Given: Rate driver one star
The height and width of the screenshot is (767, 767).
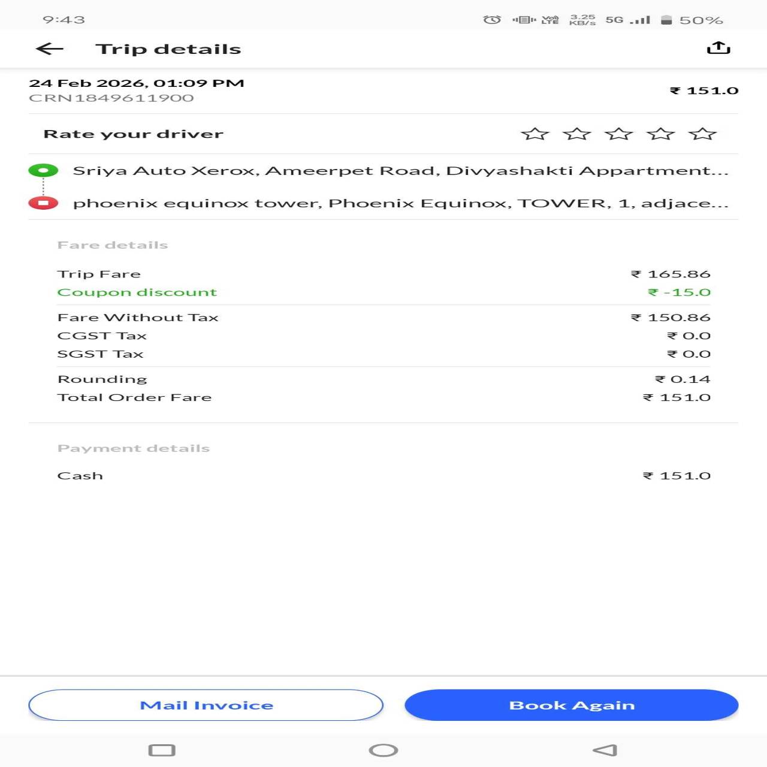Looking at the screenshot, I should click(x=535, y=134).
